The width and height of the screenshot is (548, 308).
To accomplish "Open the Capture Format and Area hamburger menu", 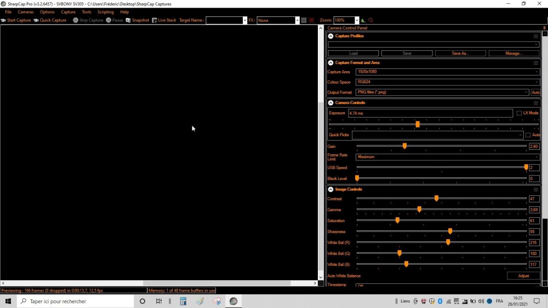I will tap(535, 63).
